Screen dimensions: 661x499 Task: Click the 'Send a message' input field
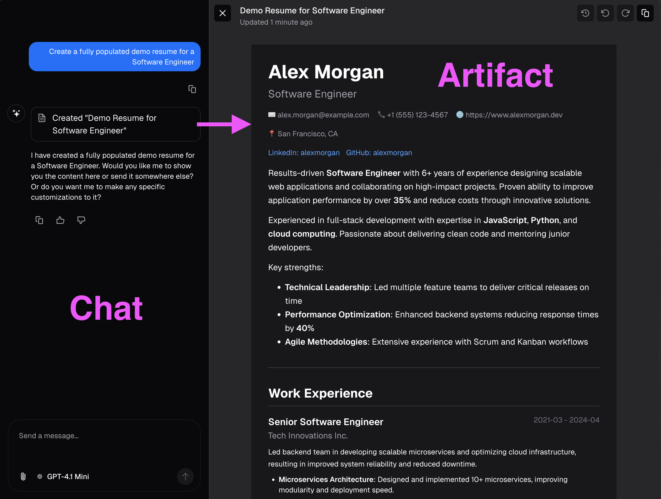90,436
